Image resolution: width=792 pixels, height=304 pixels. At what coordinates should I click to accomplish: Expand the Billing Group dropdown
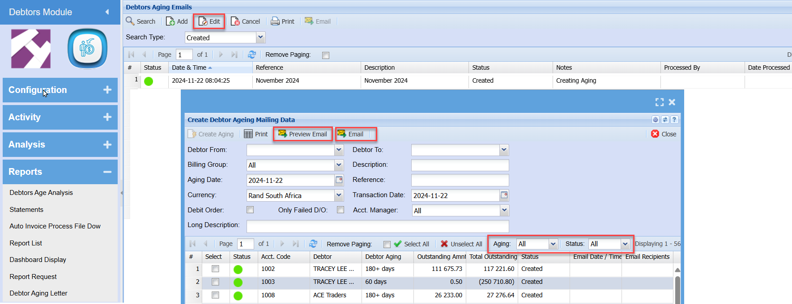pos(339,165)
